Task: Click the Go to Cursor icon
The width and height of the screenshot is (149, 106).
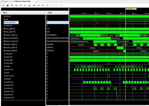Action: pos(25,5)
